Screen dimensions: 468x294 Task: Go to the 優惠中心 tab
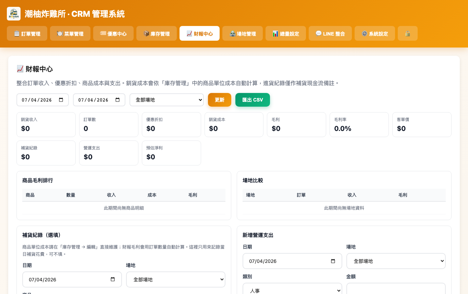113,34
